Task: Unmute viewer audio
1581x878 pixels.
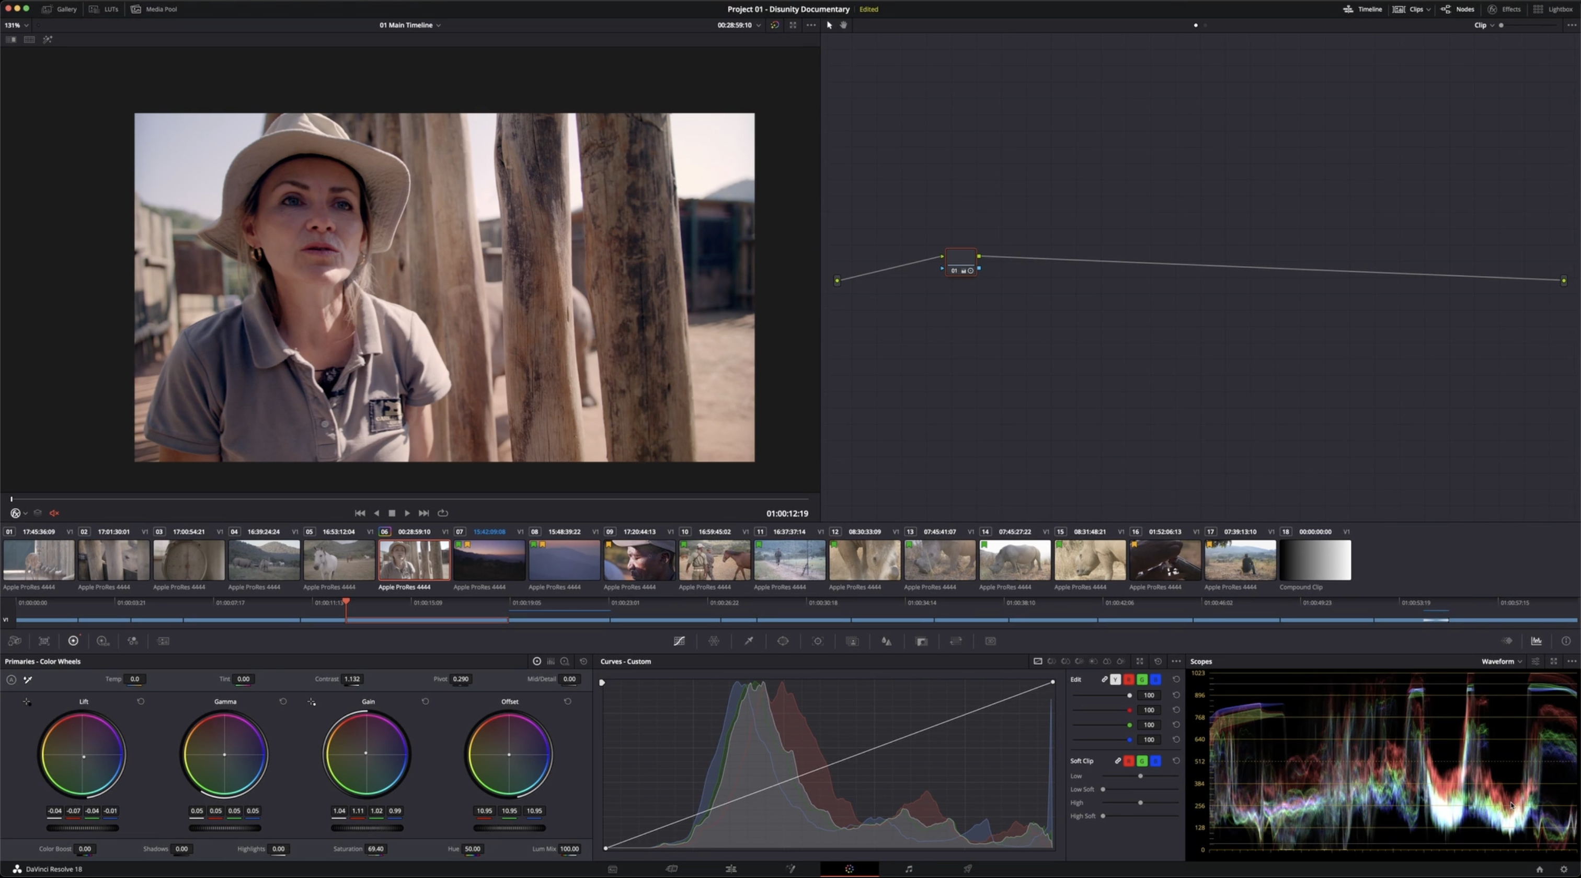Action: pos(54,513)
